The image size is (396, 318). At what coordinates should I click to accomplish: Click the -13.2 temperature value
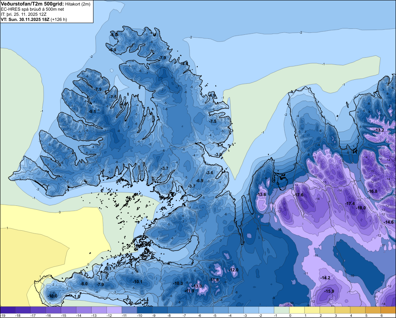click(x=379, y=130)
